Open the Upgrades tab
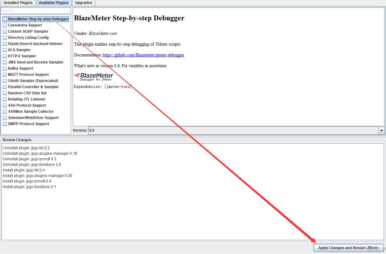This screenshot has width=386, height=254. click(x=84, y=3)
